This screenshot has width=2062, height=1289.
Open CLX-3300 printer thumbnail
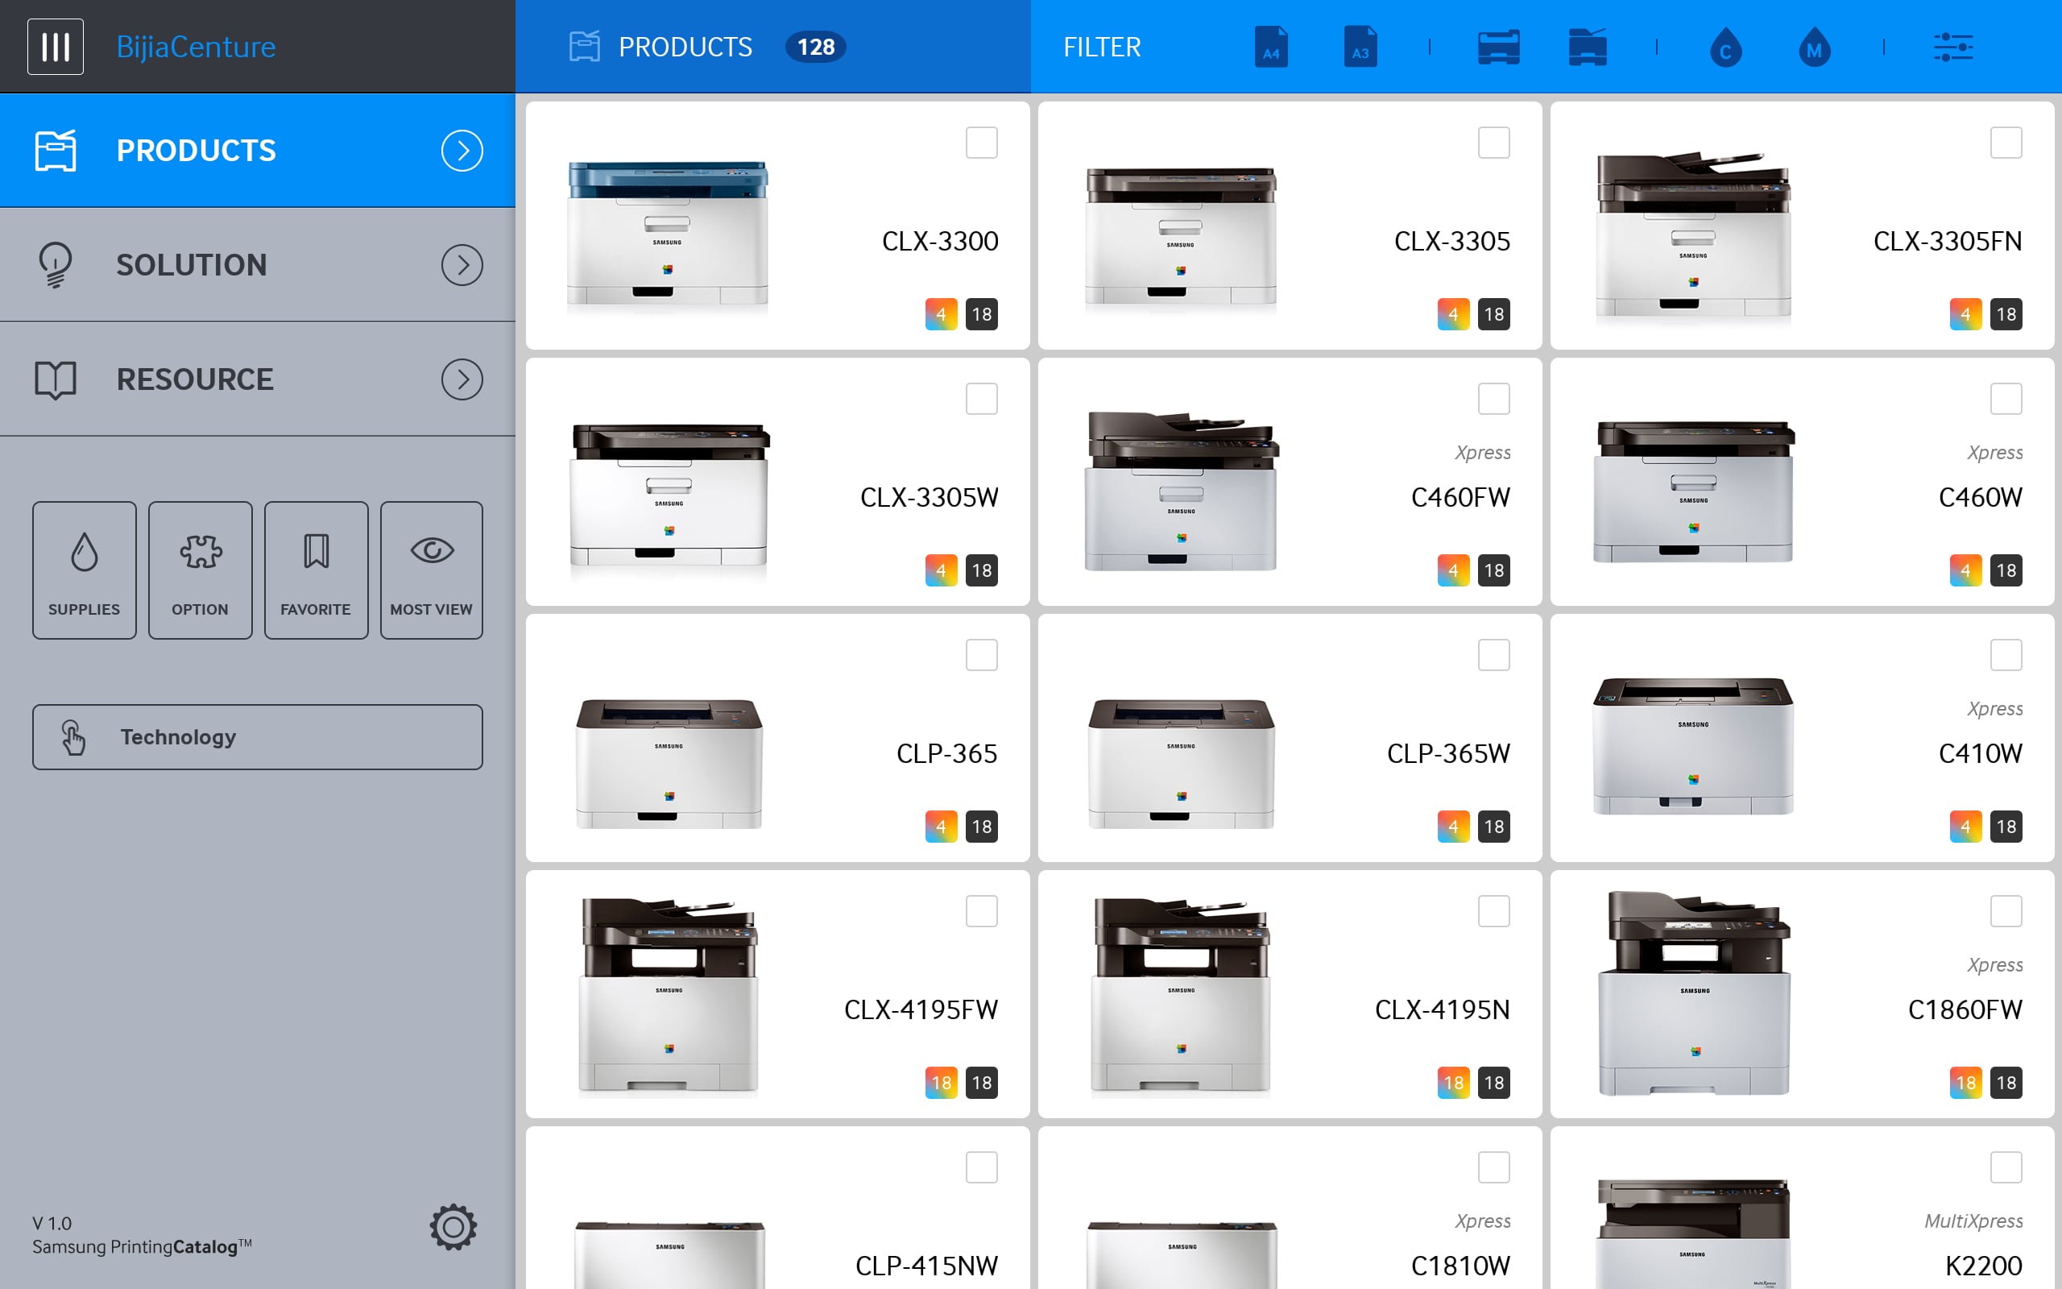667,233
